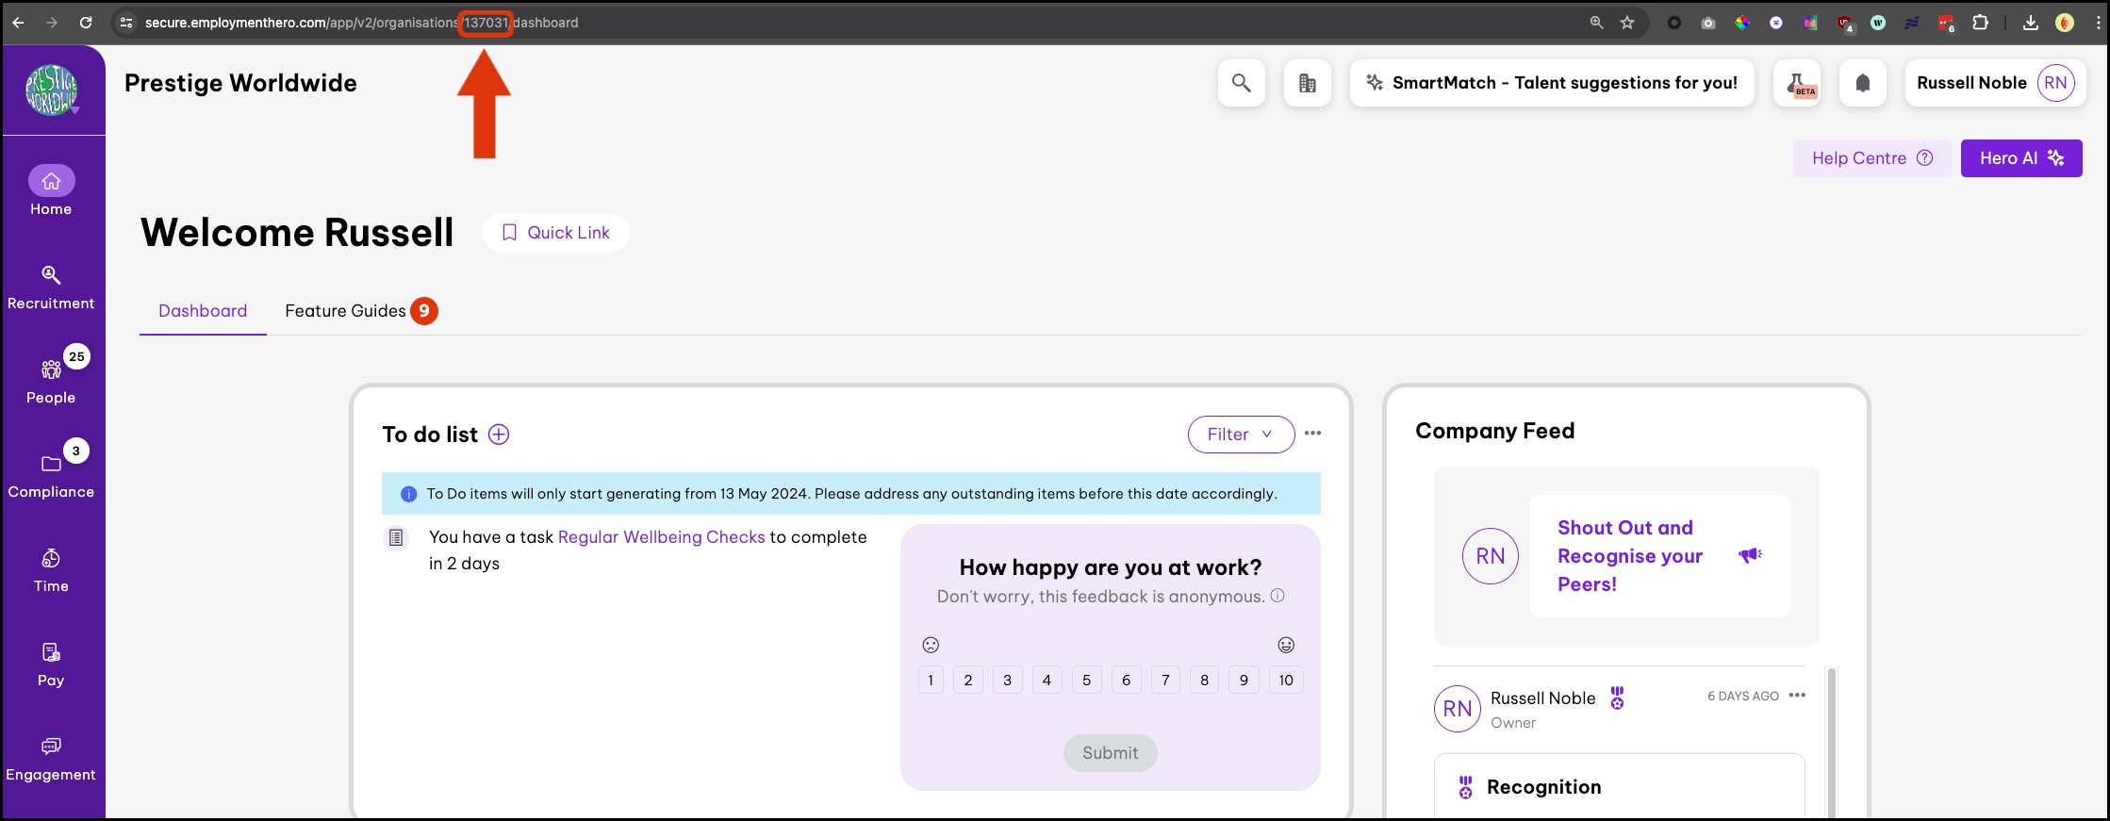Click the notifications bell icon

point(1862,83)
